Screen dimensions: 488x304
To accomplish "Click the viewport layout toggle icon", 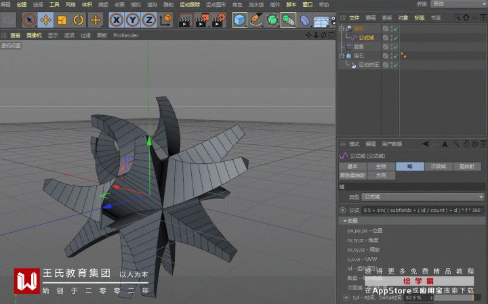I will [x=331, y=35].
